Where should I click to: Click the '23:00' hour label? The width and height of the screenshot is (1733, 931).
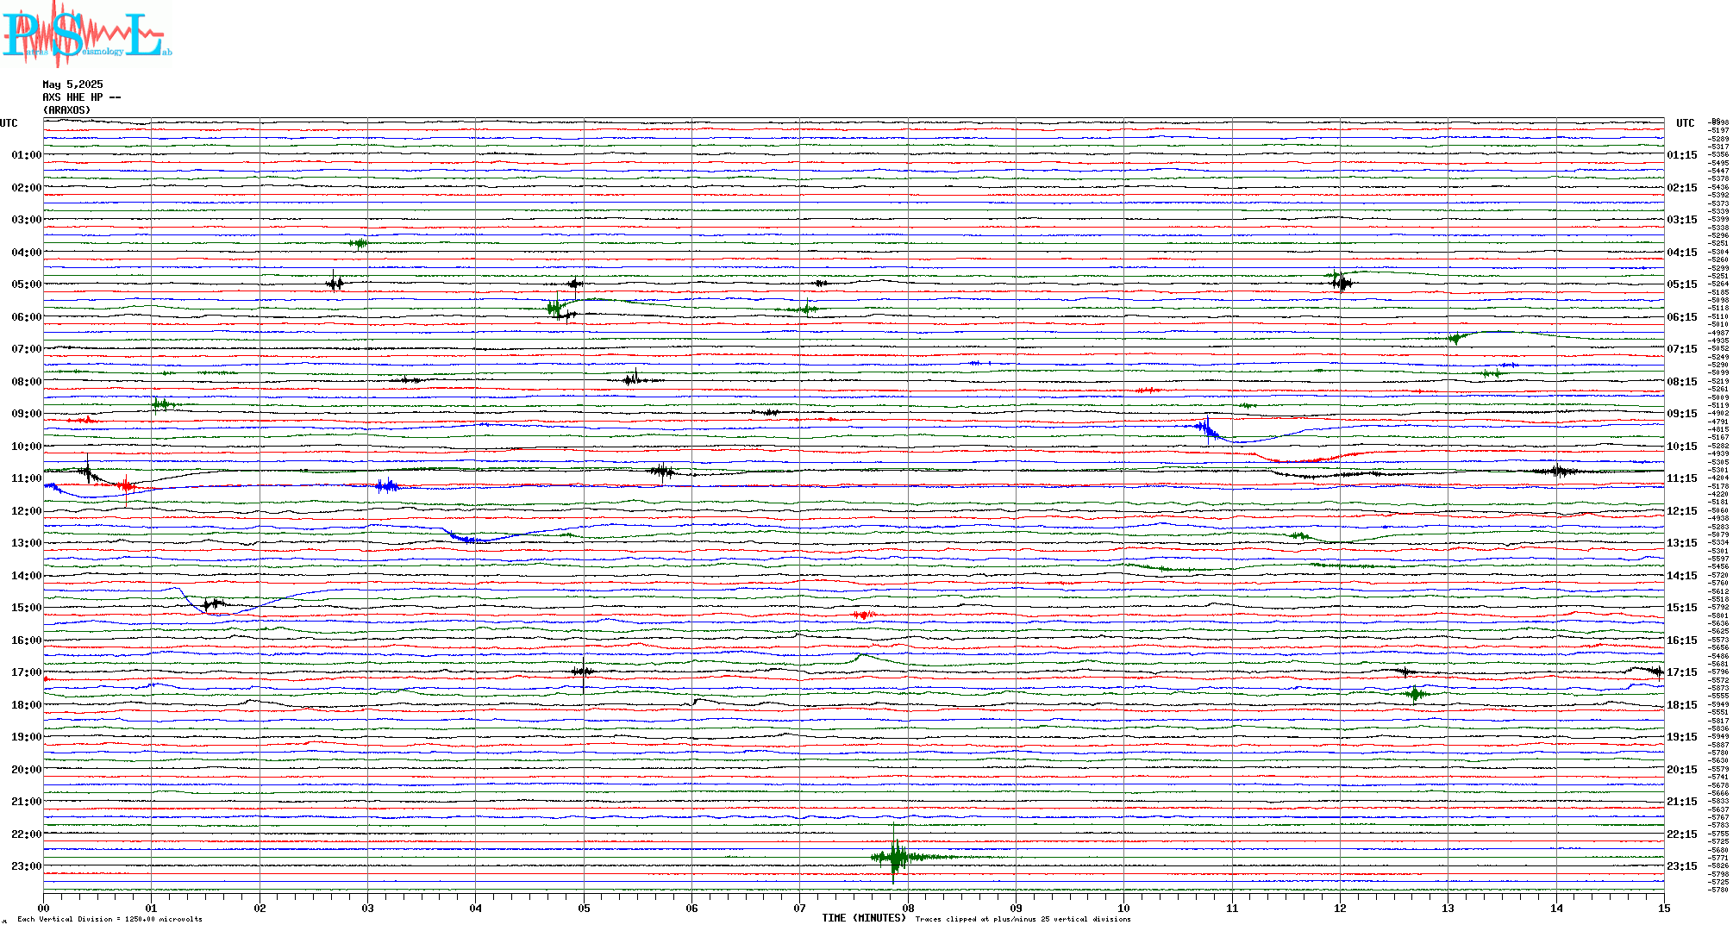27,866
